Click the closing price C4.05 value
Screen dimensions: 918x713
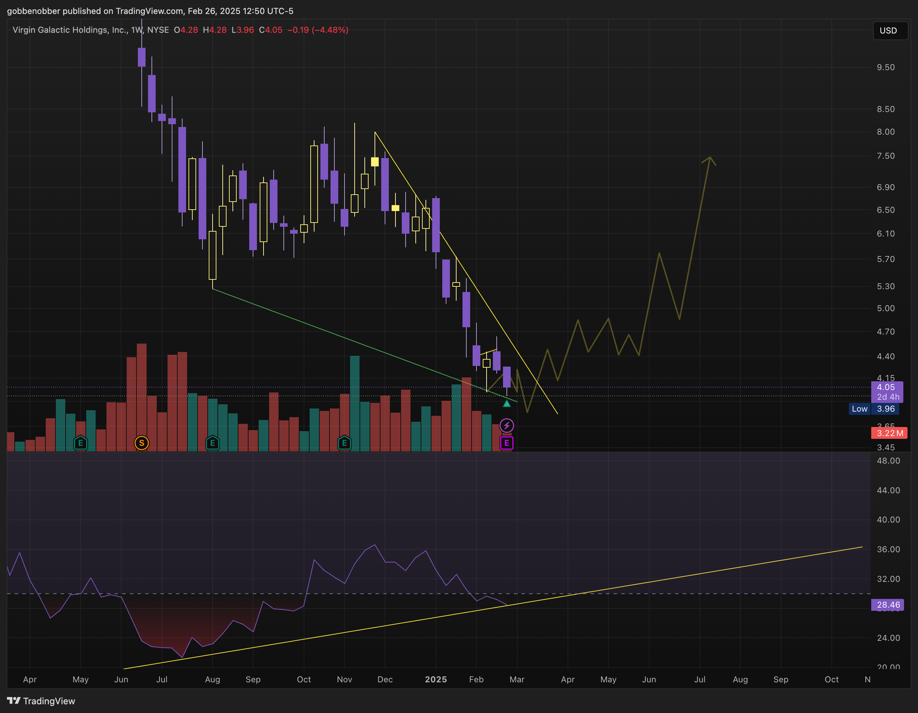click(271, 30)
